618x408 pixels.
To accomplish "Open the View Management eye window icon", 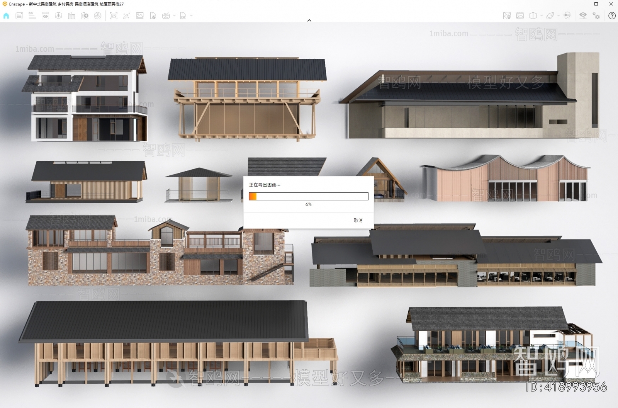I will click(46, 16).
